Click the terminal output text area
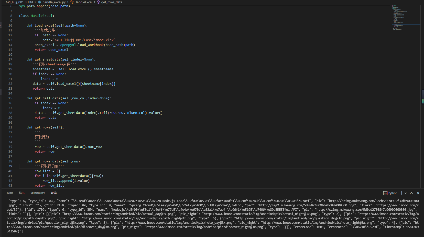 [x=212, y=216]
